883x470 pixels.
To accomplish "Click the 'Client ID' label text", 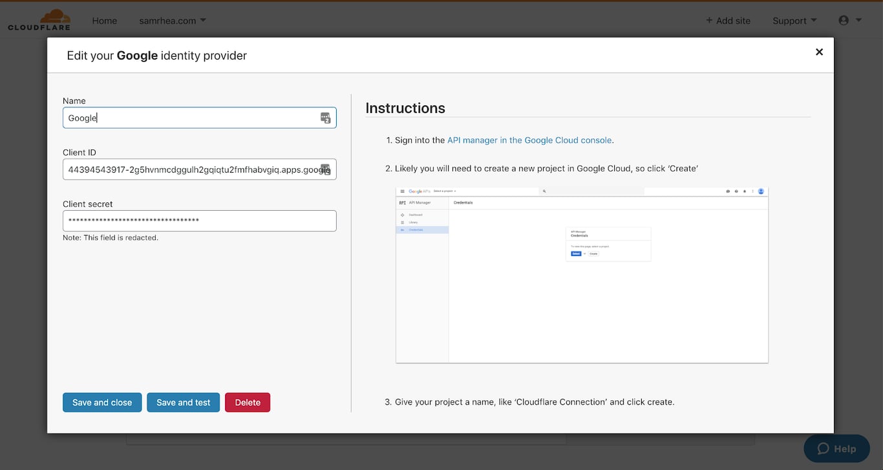I will point(80,153).
